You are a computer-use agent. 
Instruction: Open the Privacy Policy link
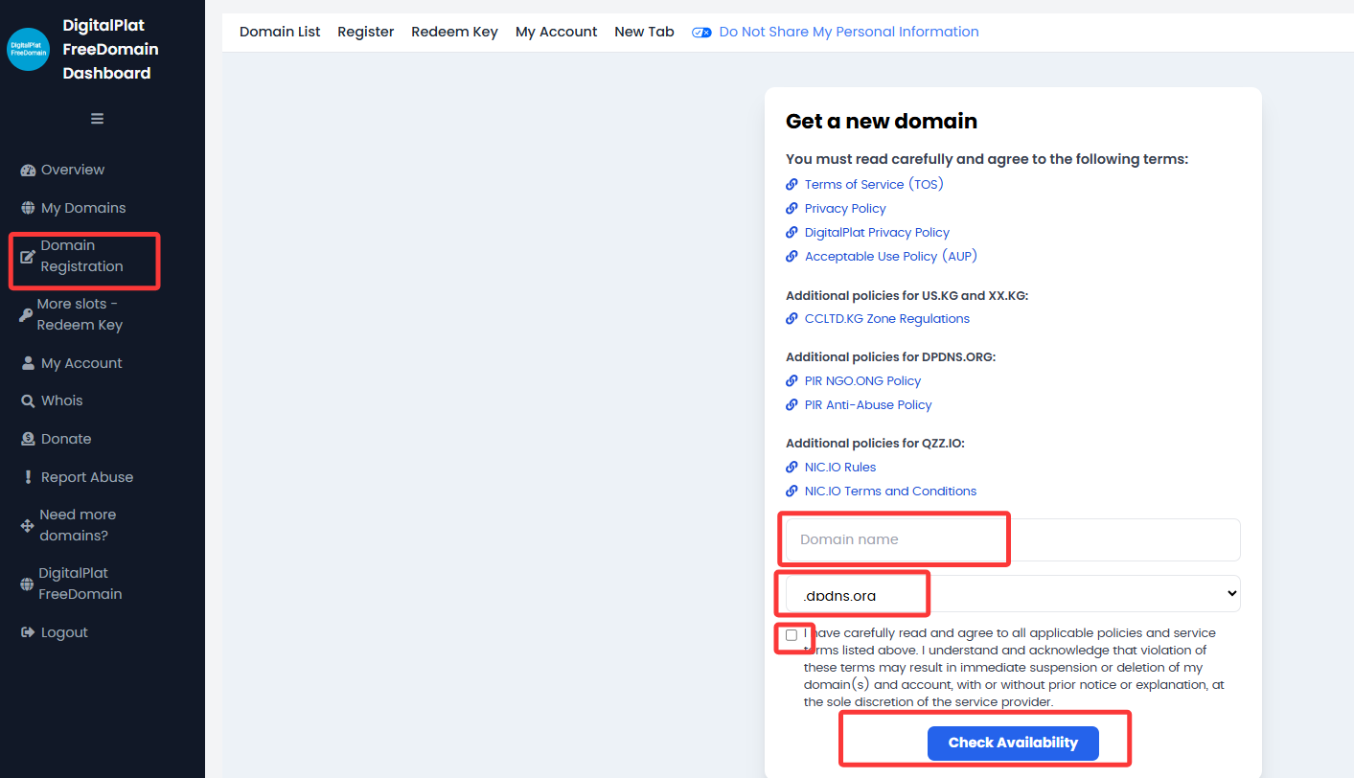point(845,208)
